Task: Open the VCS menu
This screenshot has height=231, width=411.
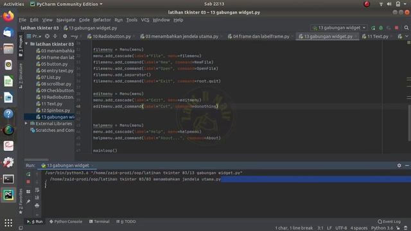Action: 145,20
